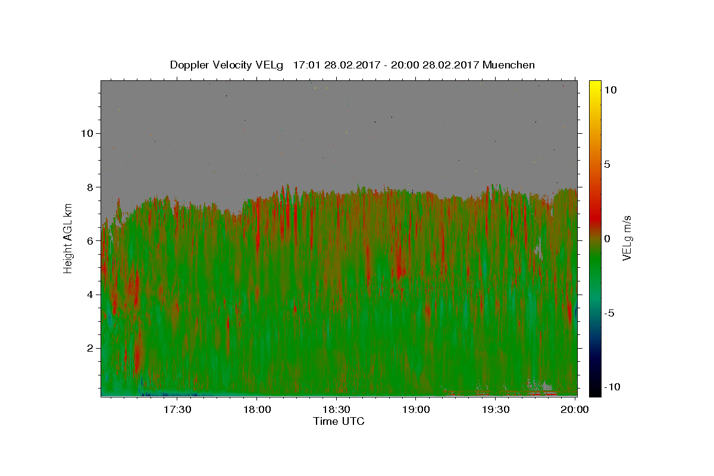Click the 17:30 time axis label

[x=177, y=409]
